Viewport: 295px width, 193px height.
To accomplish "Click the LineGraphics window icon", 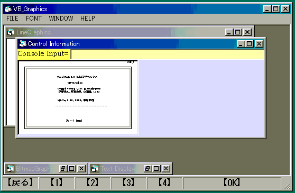I will click(x=11, y=32).
